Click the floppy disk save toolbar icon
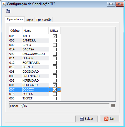 click(8, 11)
